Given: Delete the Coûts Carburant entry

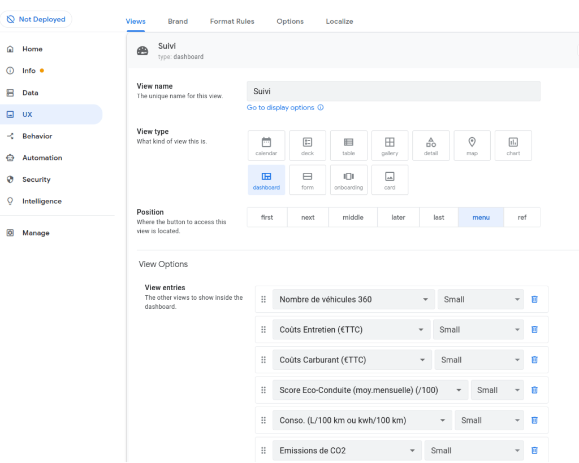Looking at the screenshot, I should 534,360.
